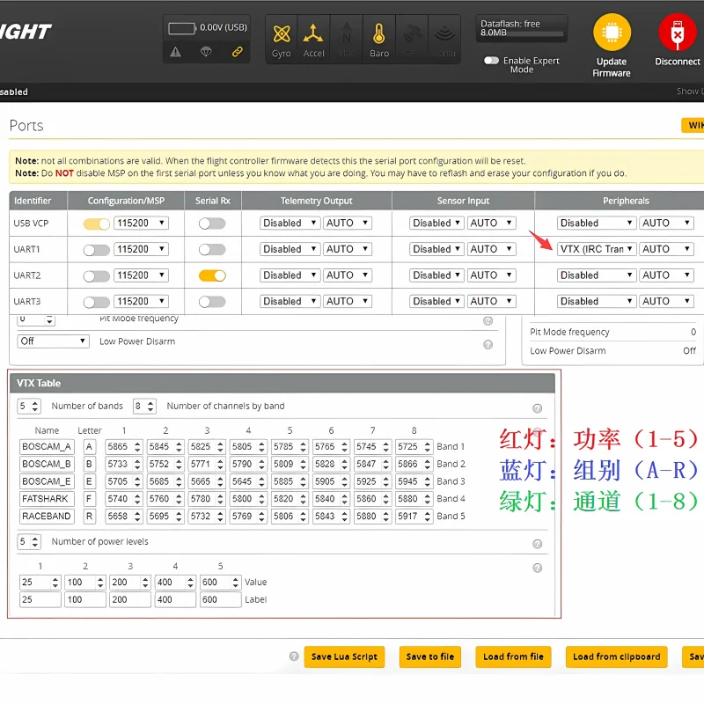Click Number of channels by band stepper
Image resolution: width=704 pixels, height=704 pixels.
pyautogui.click(x=144, y=407)
